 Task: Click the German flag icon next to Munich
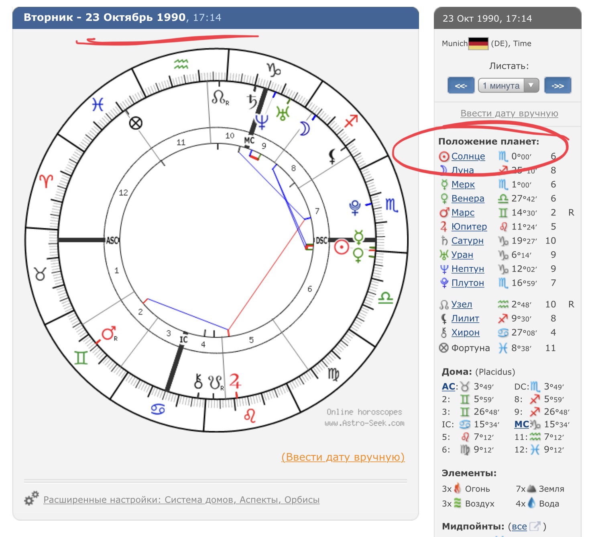[478, 43]
